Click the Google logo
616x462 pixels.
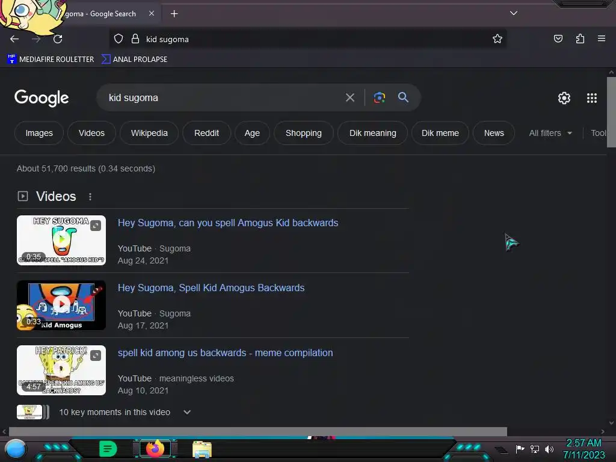(x=42, y=98)
